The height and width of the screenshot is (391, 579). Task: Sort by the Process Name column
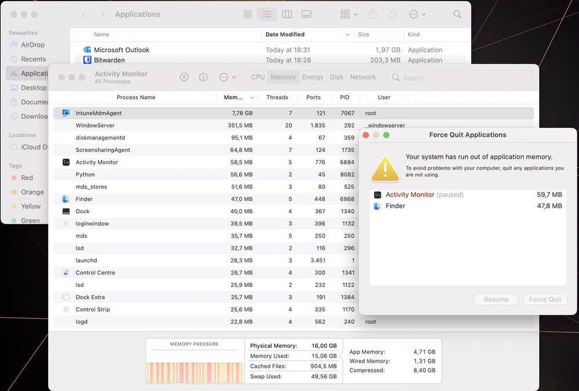click(x=136, y=97)
